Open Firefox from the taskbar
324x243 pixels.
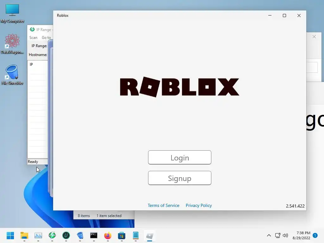tap(108, 235)
